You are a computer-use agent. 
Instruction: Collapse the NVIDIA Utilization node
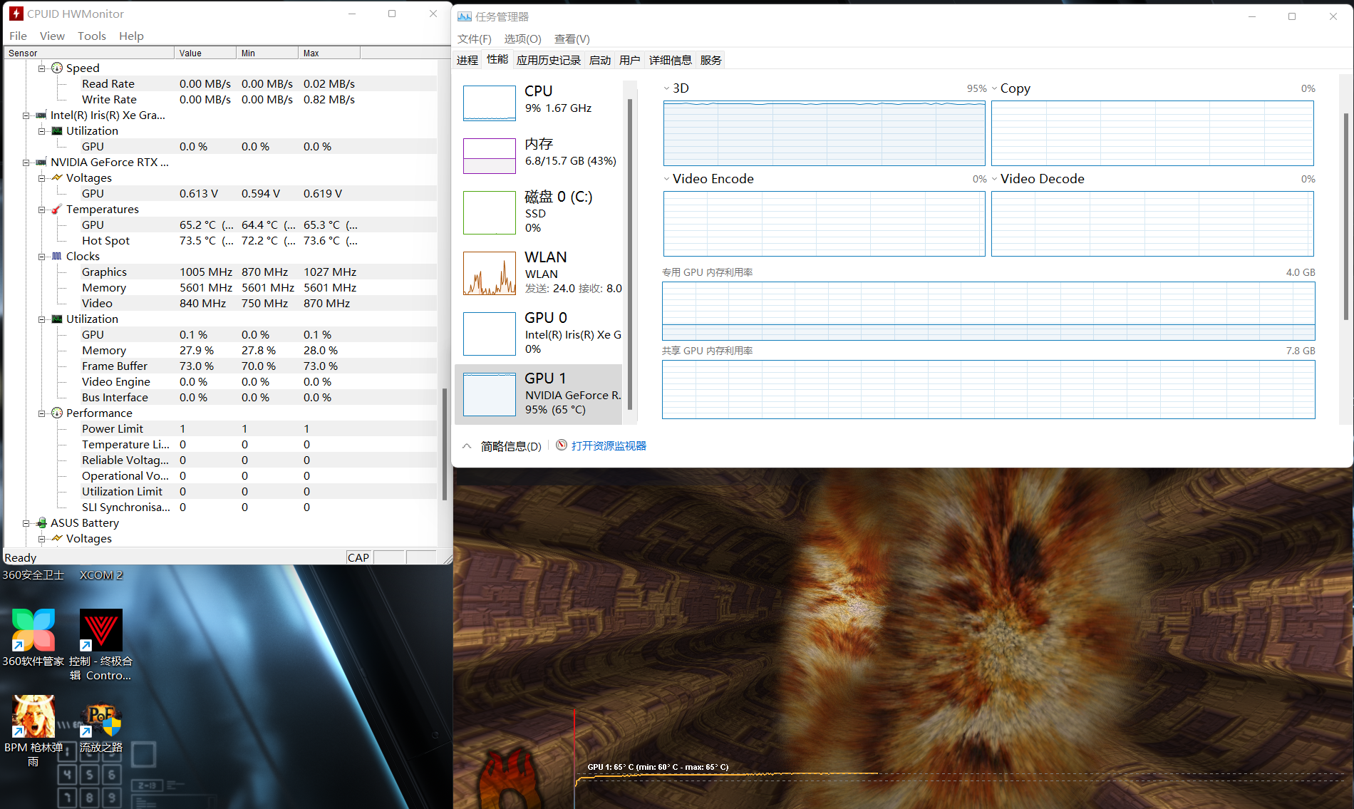coord(42,319)
